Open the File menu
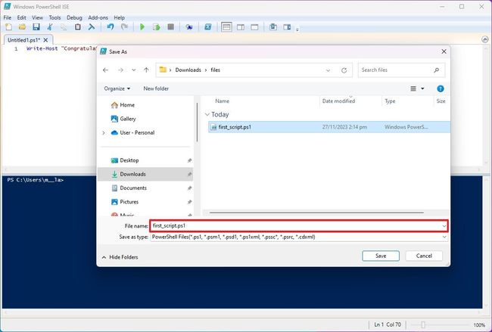 [8, 17]
